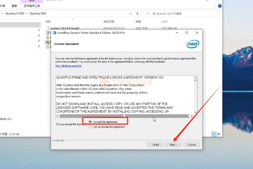Minimize the Quartus installer window
Image resolution: width=253 pixels, height=169 pixels.
pyautogui.click(x=177, y=33)
